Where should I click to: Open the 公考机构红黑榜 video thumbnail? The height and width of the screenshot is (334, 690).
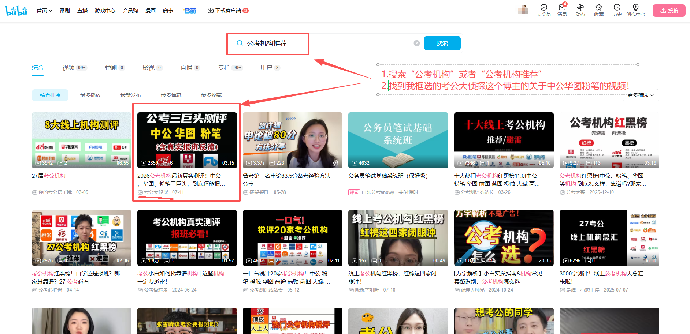[609, 140]
